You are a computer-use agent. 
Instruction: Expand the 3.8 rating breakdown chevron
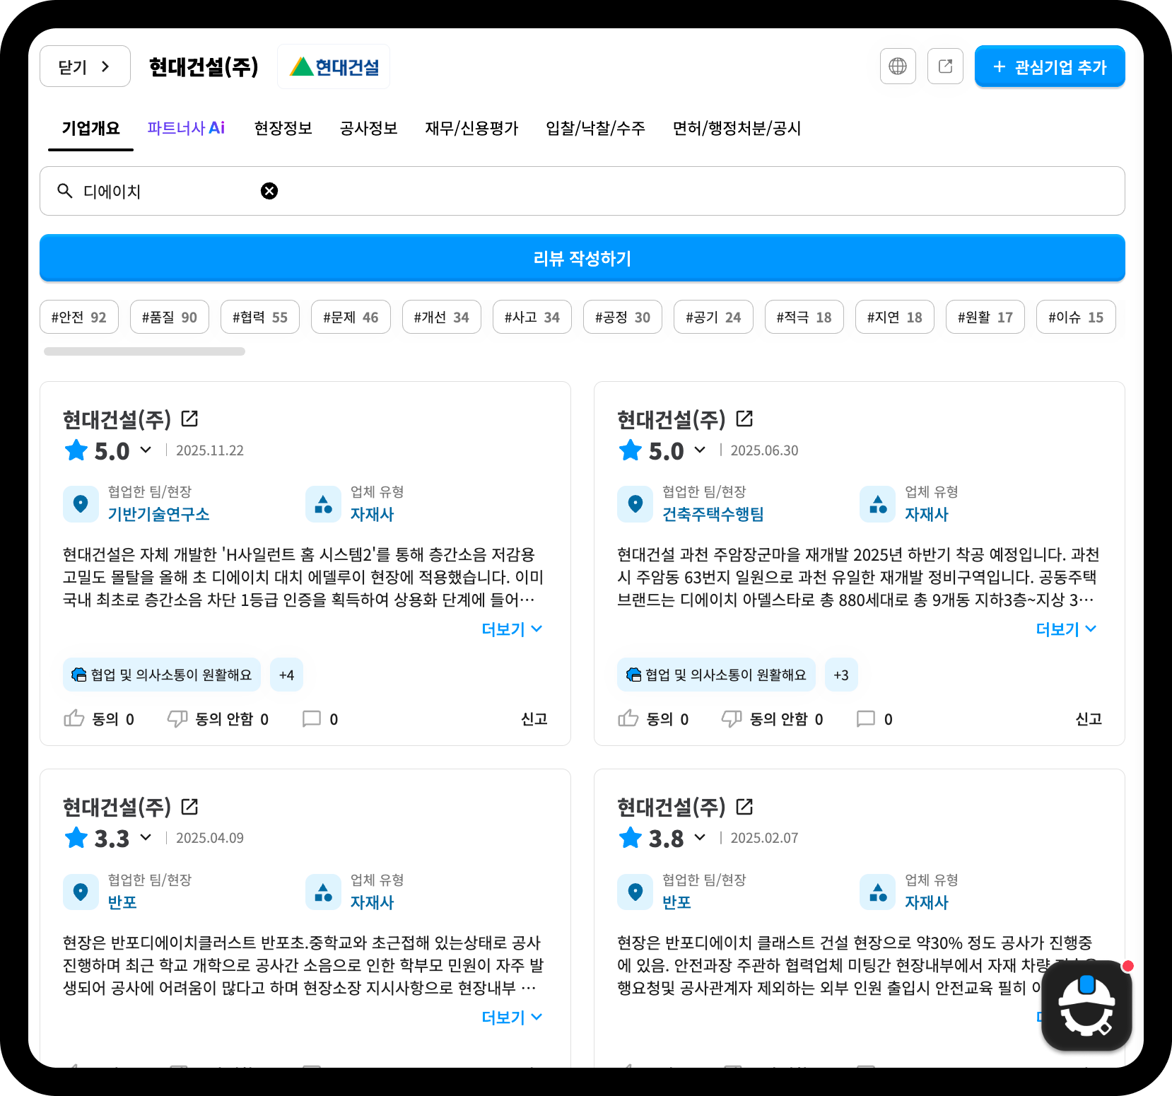point(700,837)
